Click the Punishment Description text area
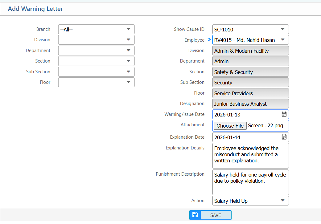The width and height of the screenshot is (321, 224). 250,182
